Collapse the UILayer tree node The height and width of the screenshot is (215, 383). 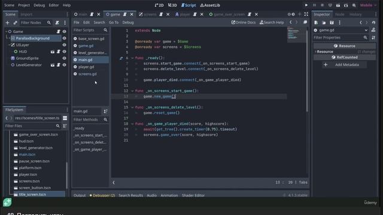click(x=10, y=45)
